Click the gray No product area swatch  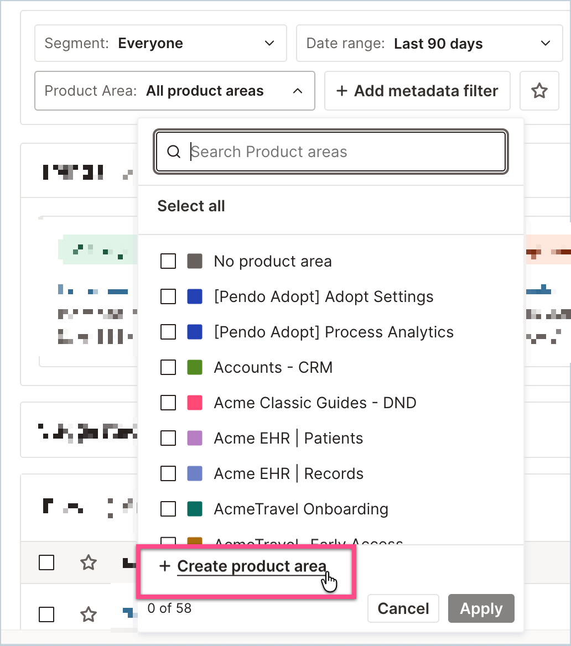click(195, 261)
